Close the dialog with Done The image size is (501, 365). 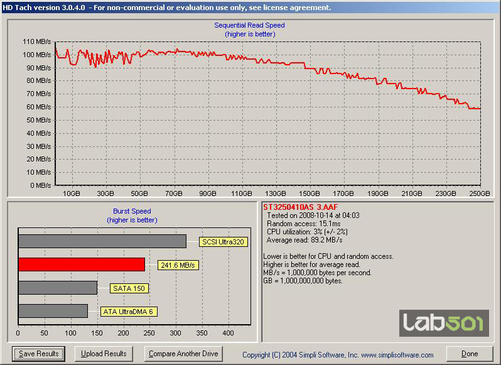pos(470,354)
